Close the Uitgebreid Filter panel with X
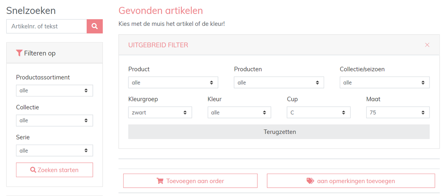Viewport: 447px width, 196px height. click(427, 45)
